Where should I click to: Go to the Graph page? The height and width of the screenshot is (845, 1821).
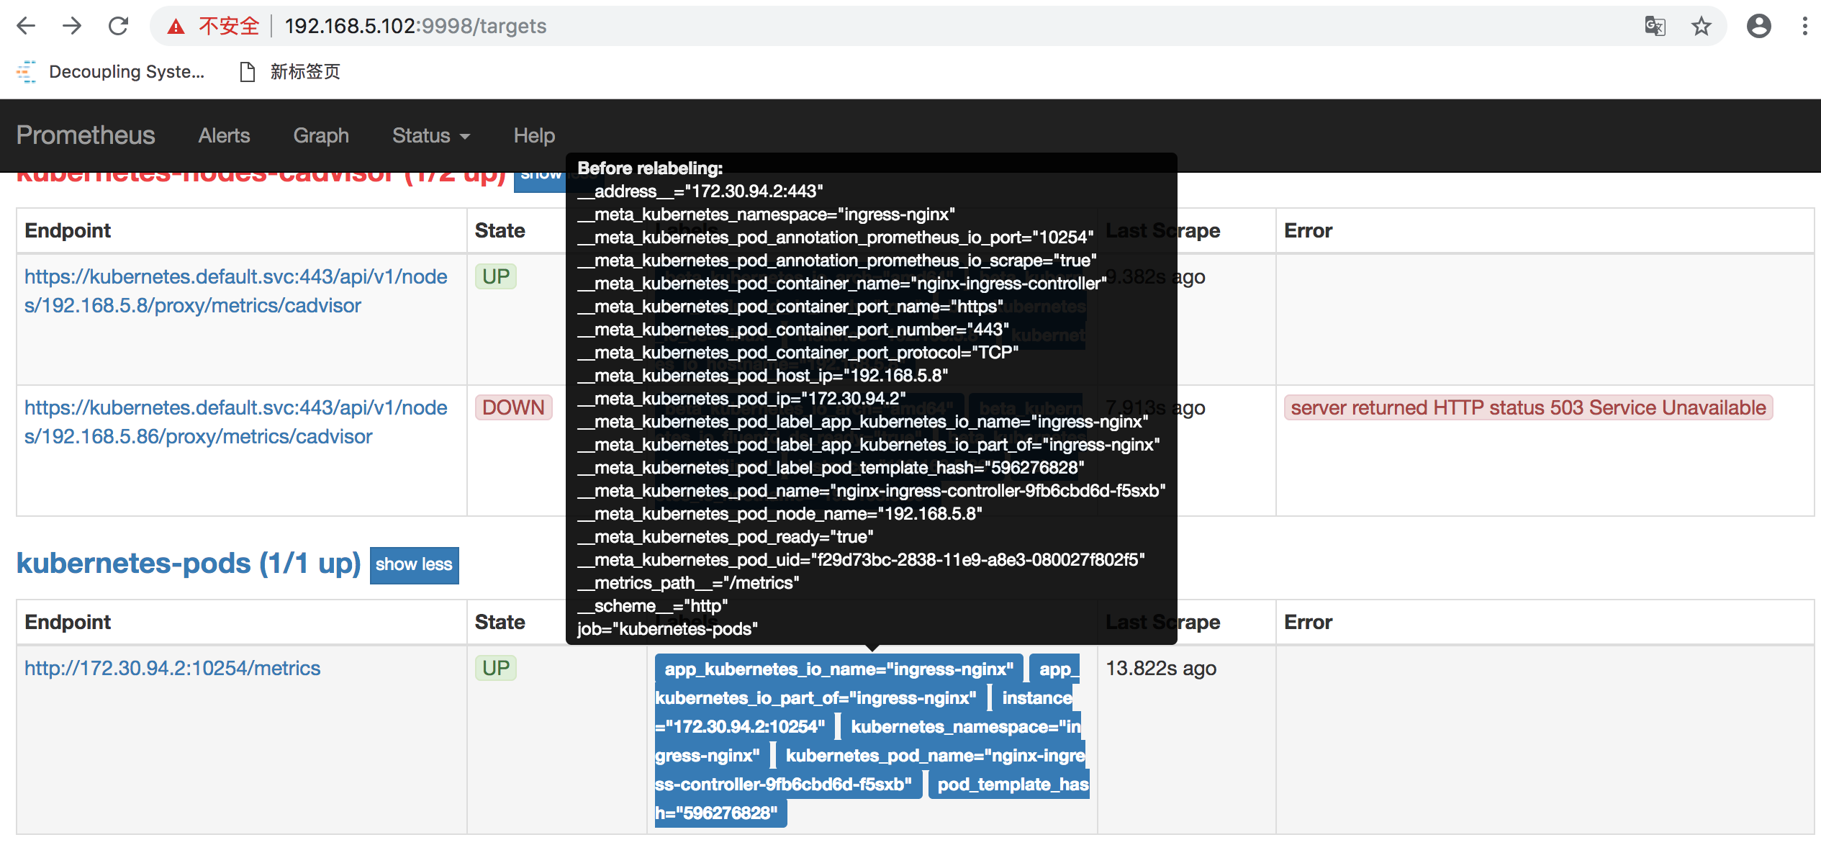coord(321,135)
